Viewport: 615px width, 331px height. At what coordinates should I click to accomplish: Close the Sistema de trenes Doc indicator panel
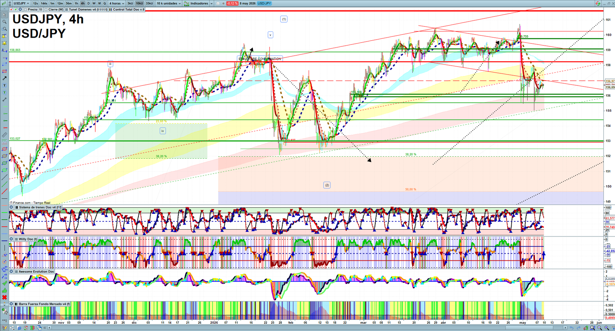point(11,207)
